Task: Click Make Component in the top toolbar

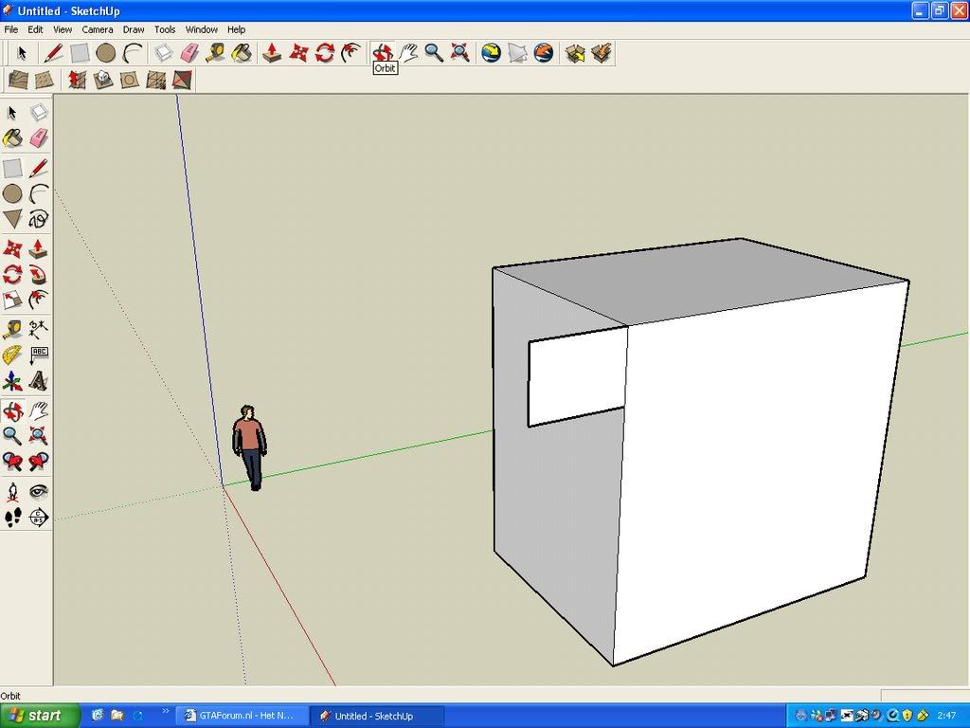Action: tap(163, 53)
